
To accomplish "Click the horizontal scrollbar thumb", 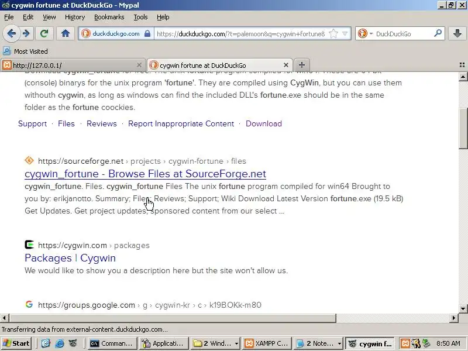I will coord(173,318).
